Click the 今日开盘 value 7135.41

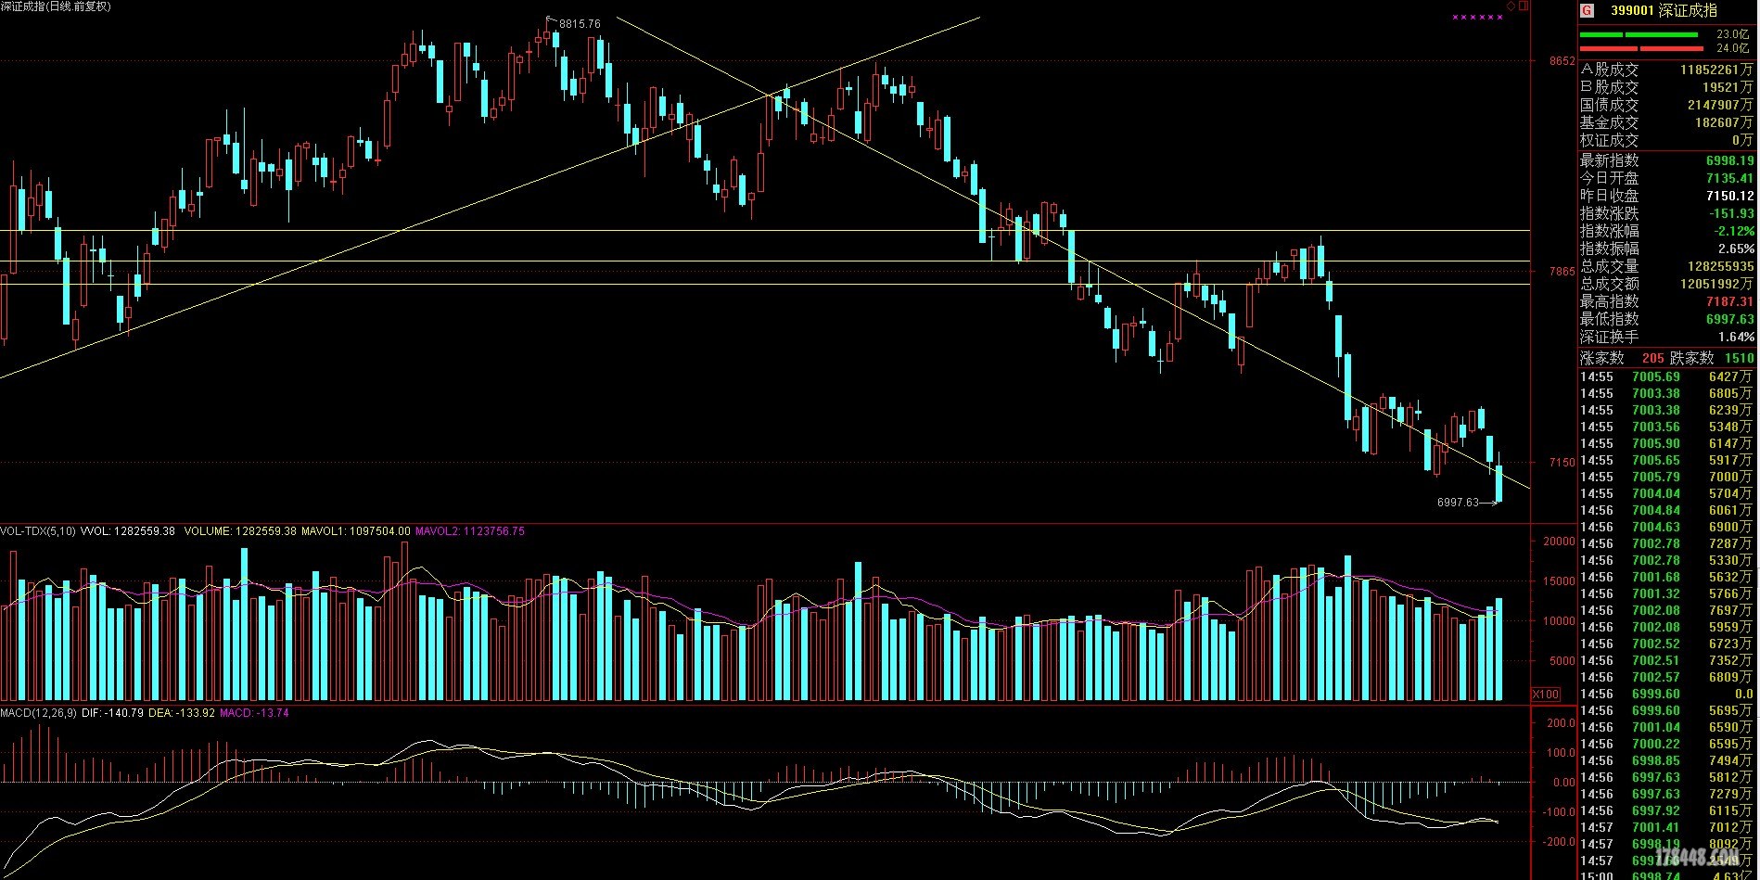click(1730, 178)
